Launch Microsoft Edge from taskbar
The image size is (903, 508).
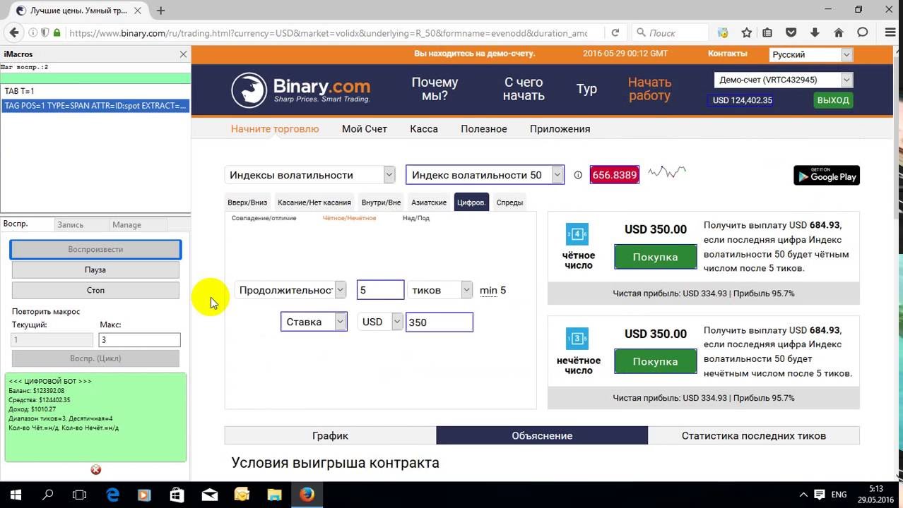point(112,495)
